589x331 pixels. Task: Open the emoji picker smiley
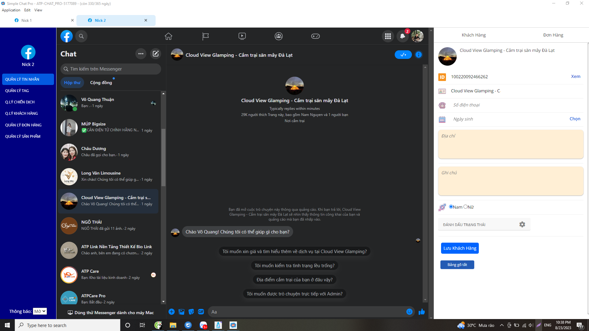click(x=409, y=312)
